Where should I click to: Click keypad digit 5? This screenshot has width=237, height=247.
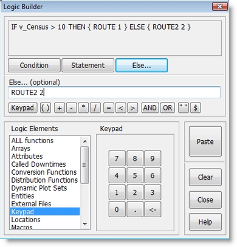[x=135, y=175]
